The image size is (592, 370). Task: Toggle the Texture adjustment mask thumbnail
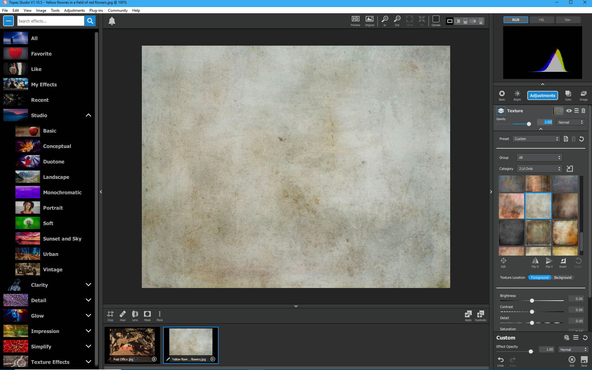point(558,111)
